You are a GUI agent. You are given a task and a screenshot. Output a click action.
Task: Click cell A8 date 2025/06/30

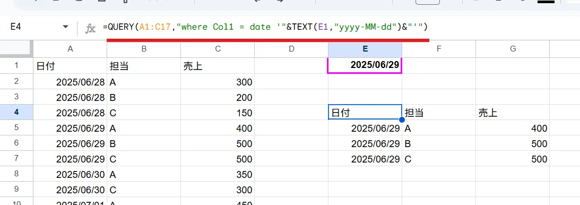tap(70, 174)
